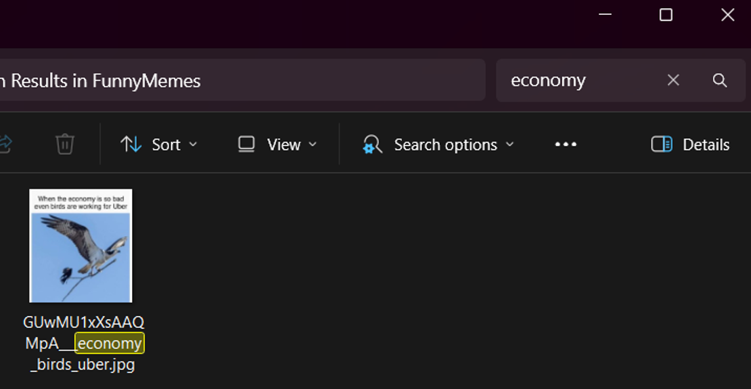
Task: Click the Details pane icon
Action: pos(662,144)
